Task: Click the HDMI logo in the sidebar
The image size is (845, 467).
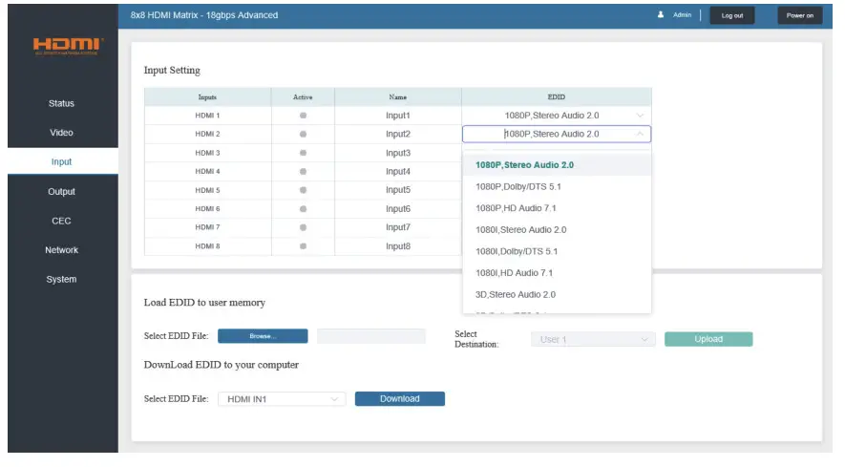Action: click(x=68, y=46)
